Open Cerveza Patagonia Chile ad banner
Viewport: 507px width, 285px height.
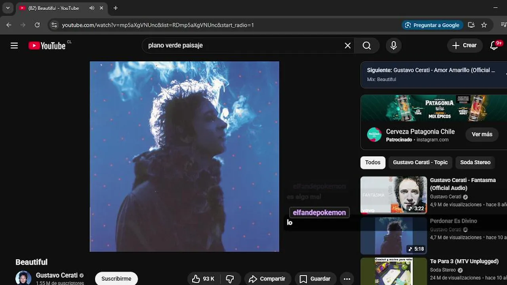[434, 108]
